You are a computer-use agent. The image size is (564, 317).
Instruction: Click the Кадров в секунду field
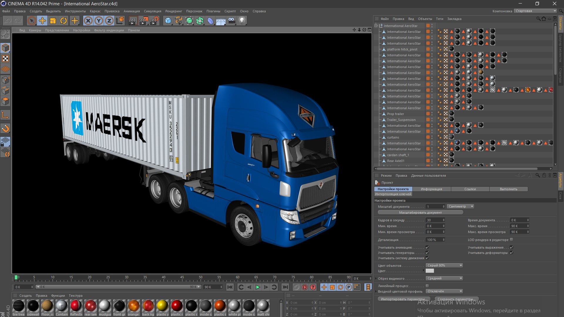435,220
